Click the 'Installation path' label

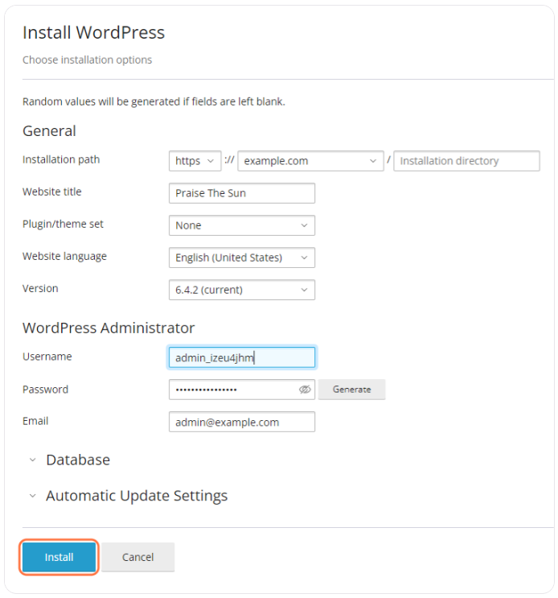61,159
